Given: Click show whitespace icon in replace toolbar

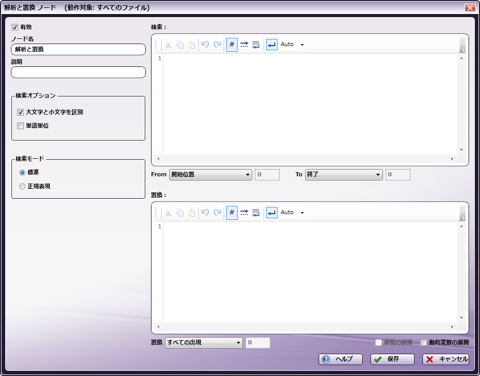Looking at the screenshot, I should pyautogui.click(x=244, y=213).
